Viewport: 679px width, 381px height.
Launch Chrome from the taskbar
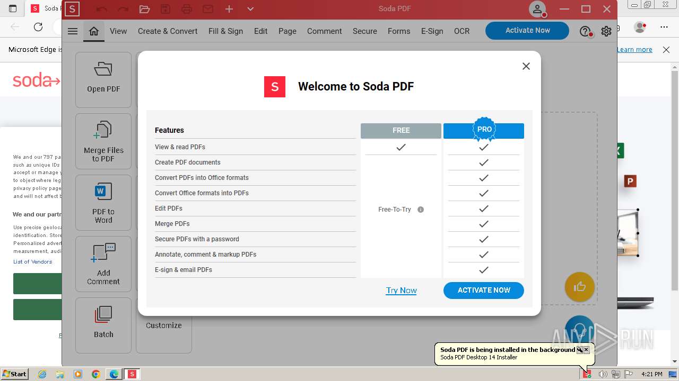click(96, 374)
